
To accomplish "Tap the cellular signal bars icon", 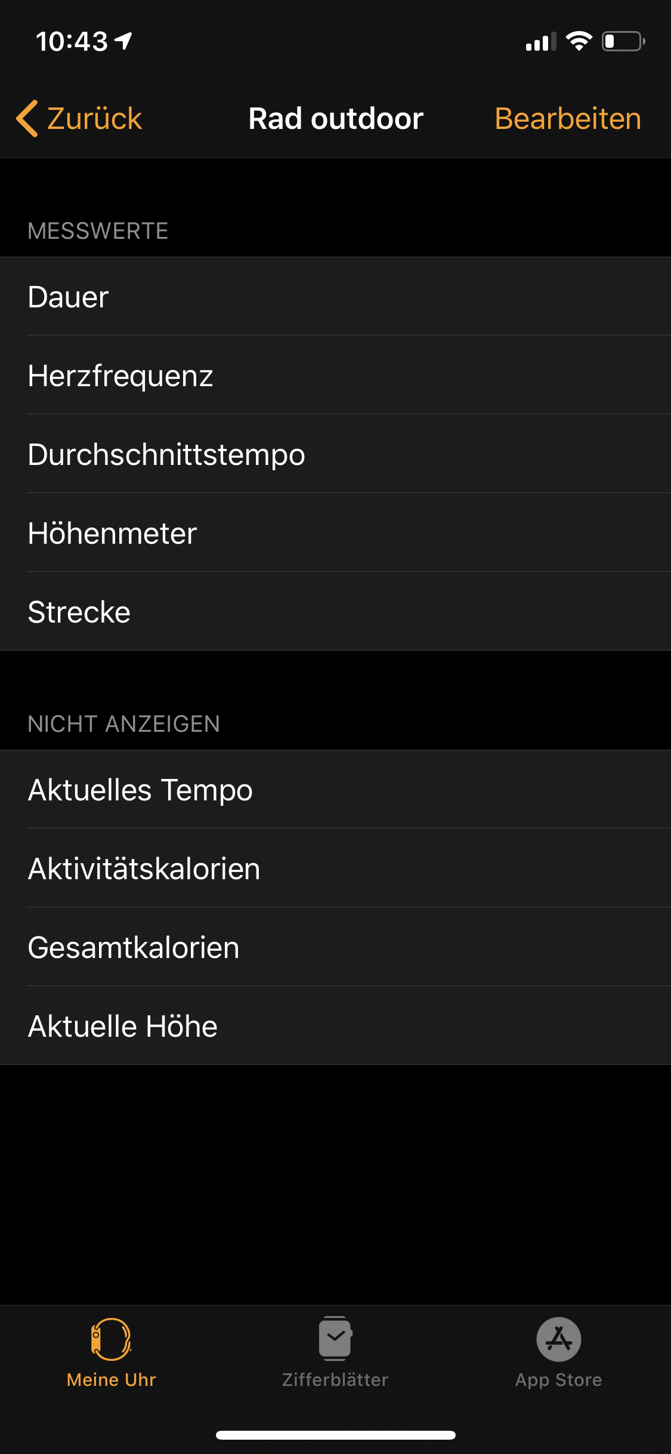I will (x=540, y=42).
